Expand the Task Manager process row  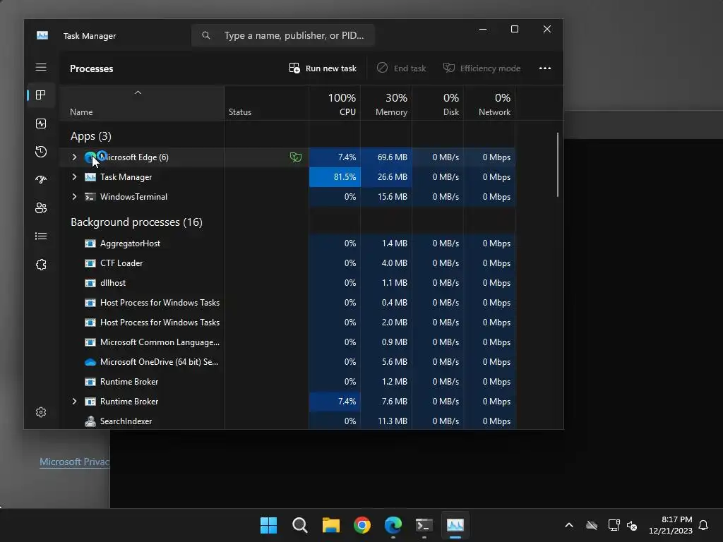coord(74,177)
